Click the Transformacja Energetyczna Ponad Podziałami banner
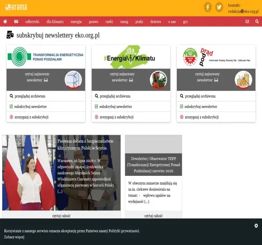The width and height of the screenshot is (262, 245). [x=46, y=57]
